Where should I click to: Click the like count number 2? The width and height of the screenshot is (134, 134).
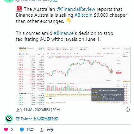[x=12, y=130]
